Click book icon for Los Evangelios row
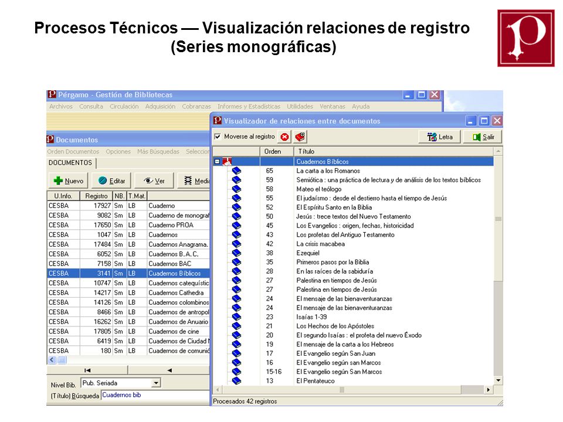 [236, 226]
